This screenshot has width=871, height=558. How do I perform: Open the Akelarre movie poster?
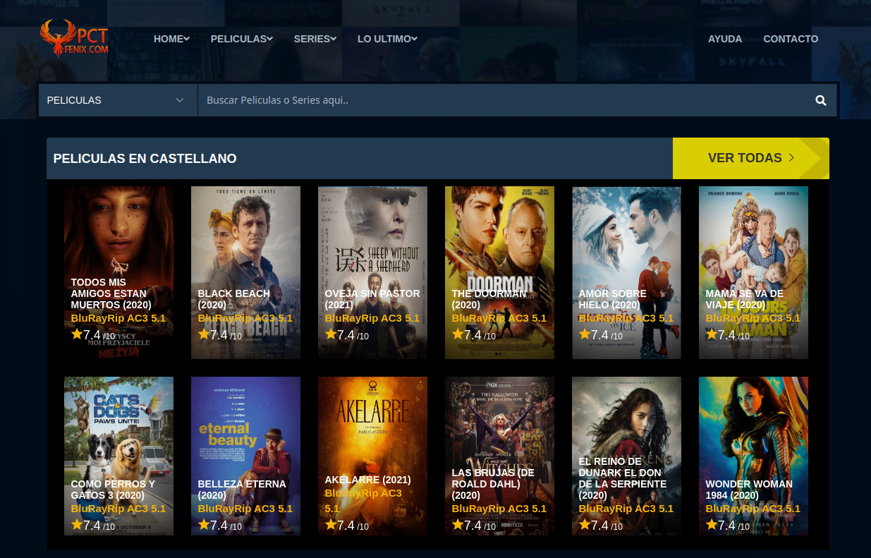coord(372,456)
